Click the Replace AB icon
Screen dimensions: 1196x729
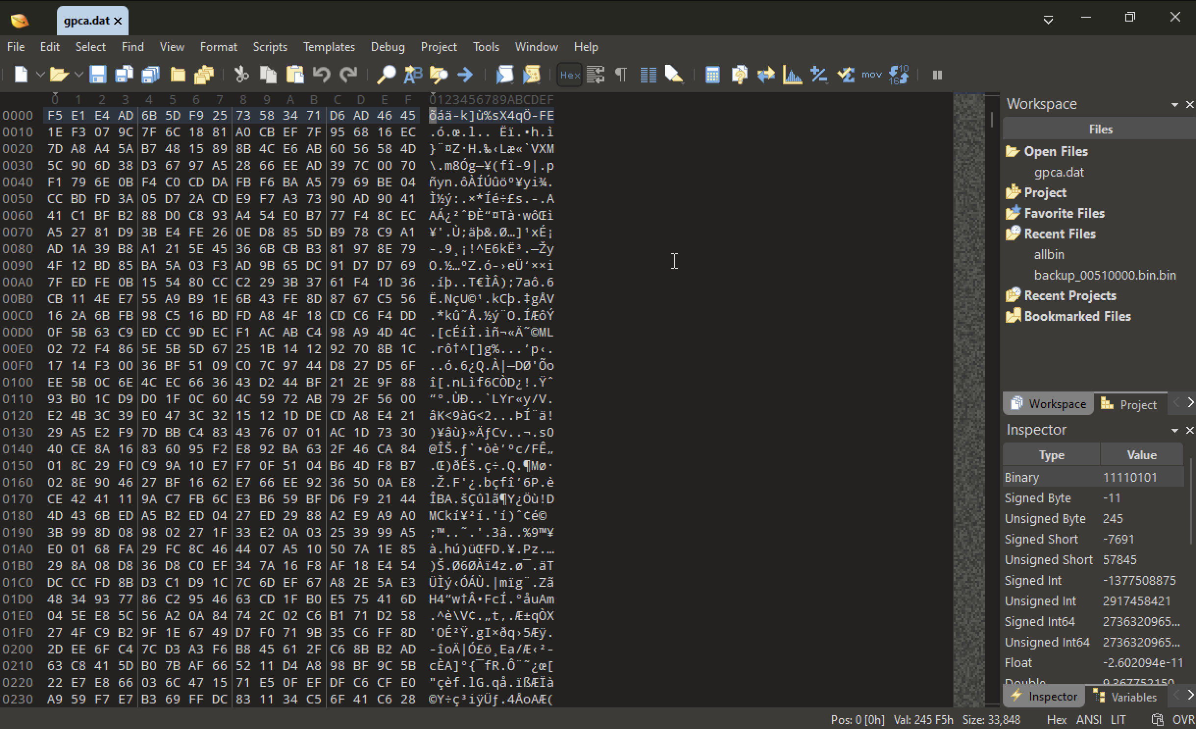tap(413, 75)
